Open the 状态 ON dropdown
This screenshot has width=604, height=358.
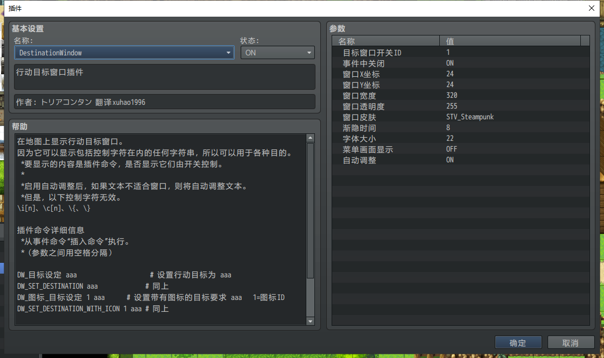click(x=277, y=53)
